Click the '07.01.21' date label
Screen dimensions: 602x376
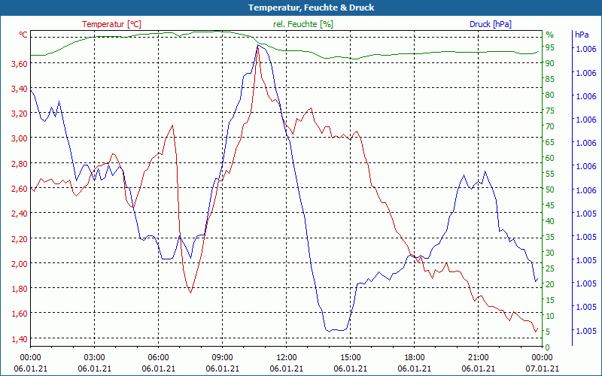point(542,368)
